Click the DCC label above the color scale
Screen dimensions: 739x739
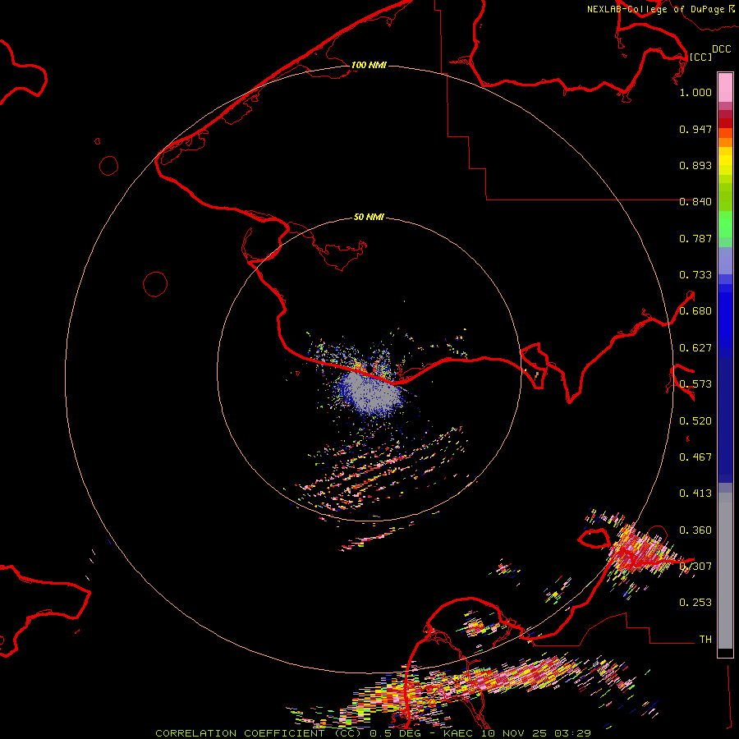pos(721,48)
